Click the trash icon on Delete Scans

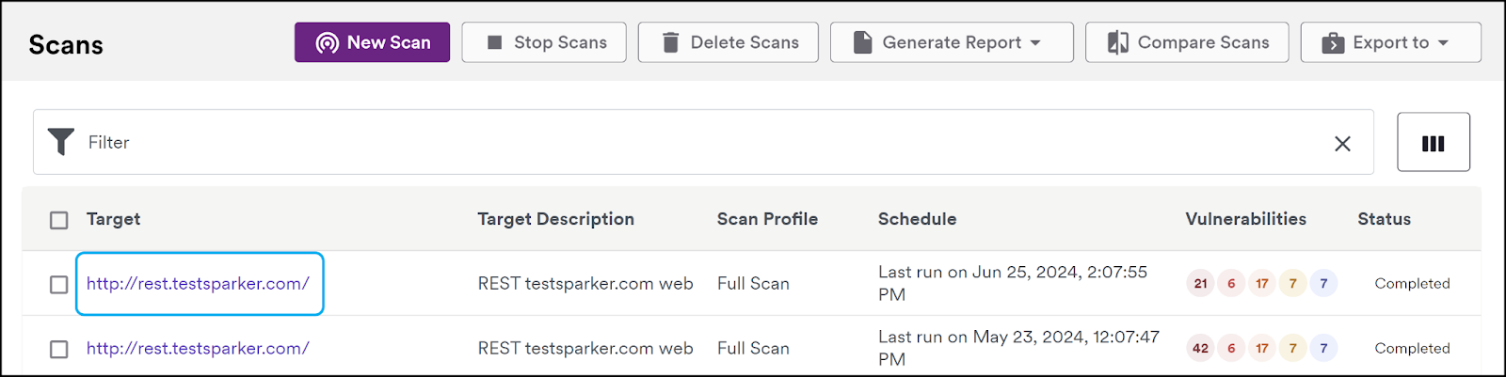[670, 42]
